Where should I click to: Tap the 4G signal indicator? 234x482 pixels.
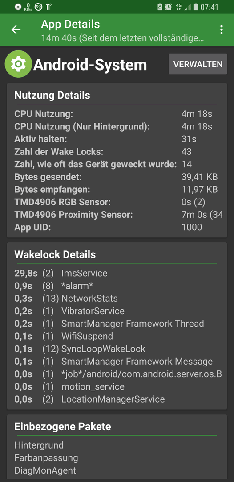(179, 7)
